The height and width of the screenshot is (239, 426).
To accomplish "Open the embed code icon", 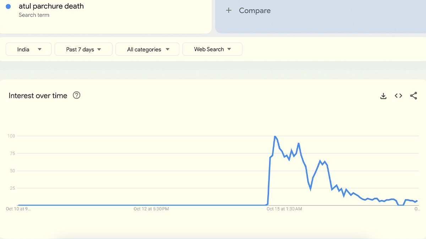I will click(x=398, y=96).
